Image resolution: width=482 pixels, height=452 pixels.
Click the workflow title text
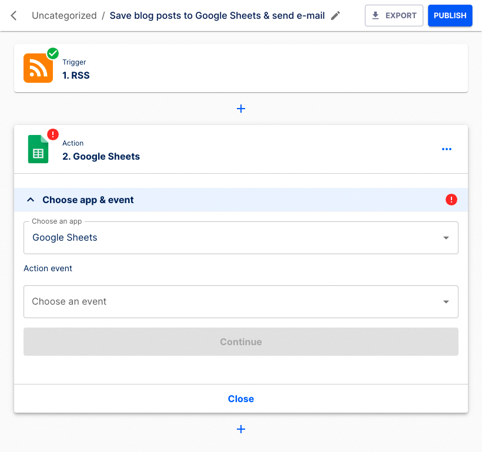[217, 15]
